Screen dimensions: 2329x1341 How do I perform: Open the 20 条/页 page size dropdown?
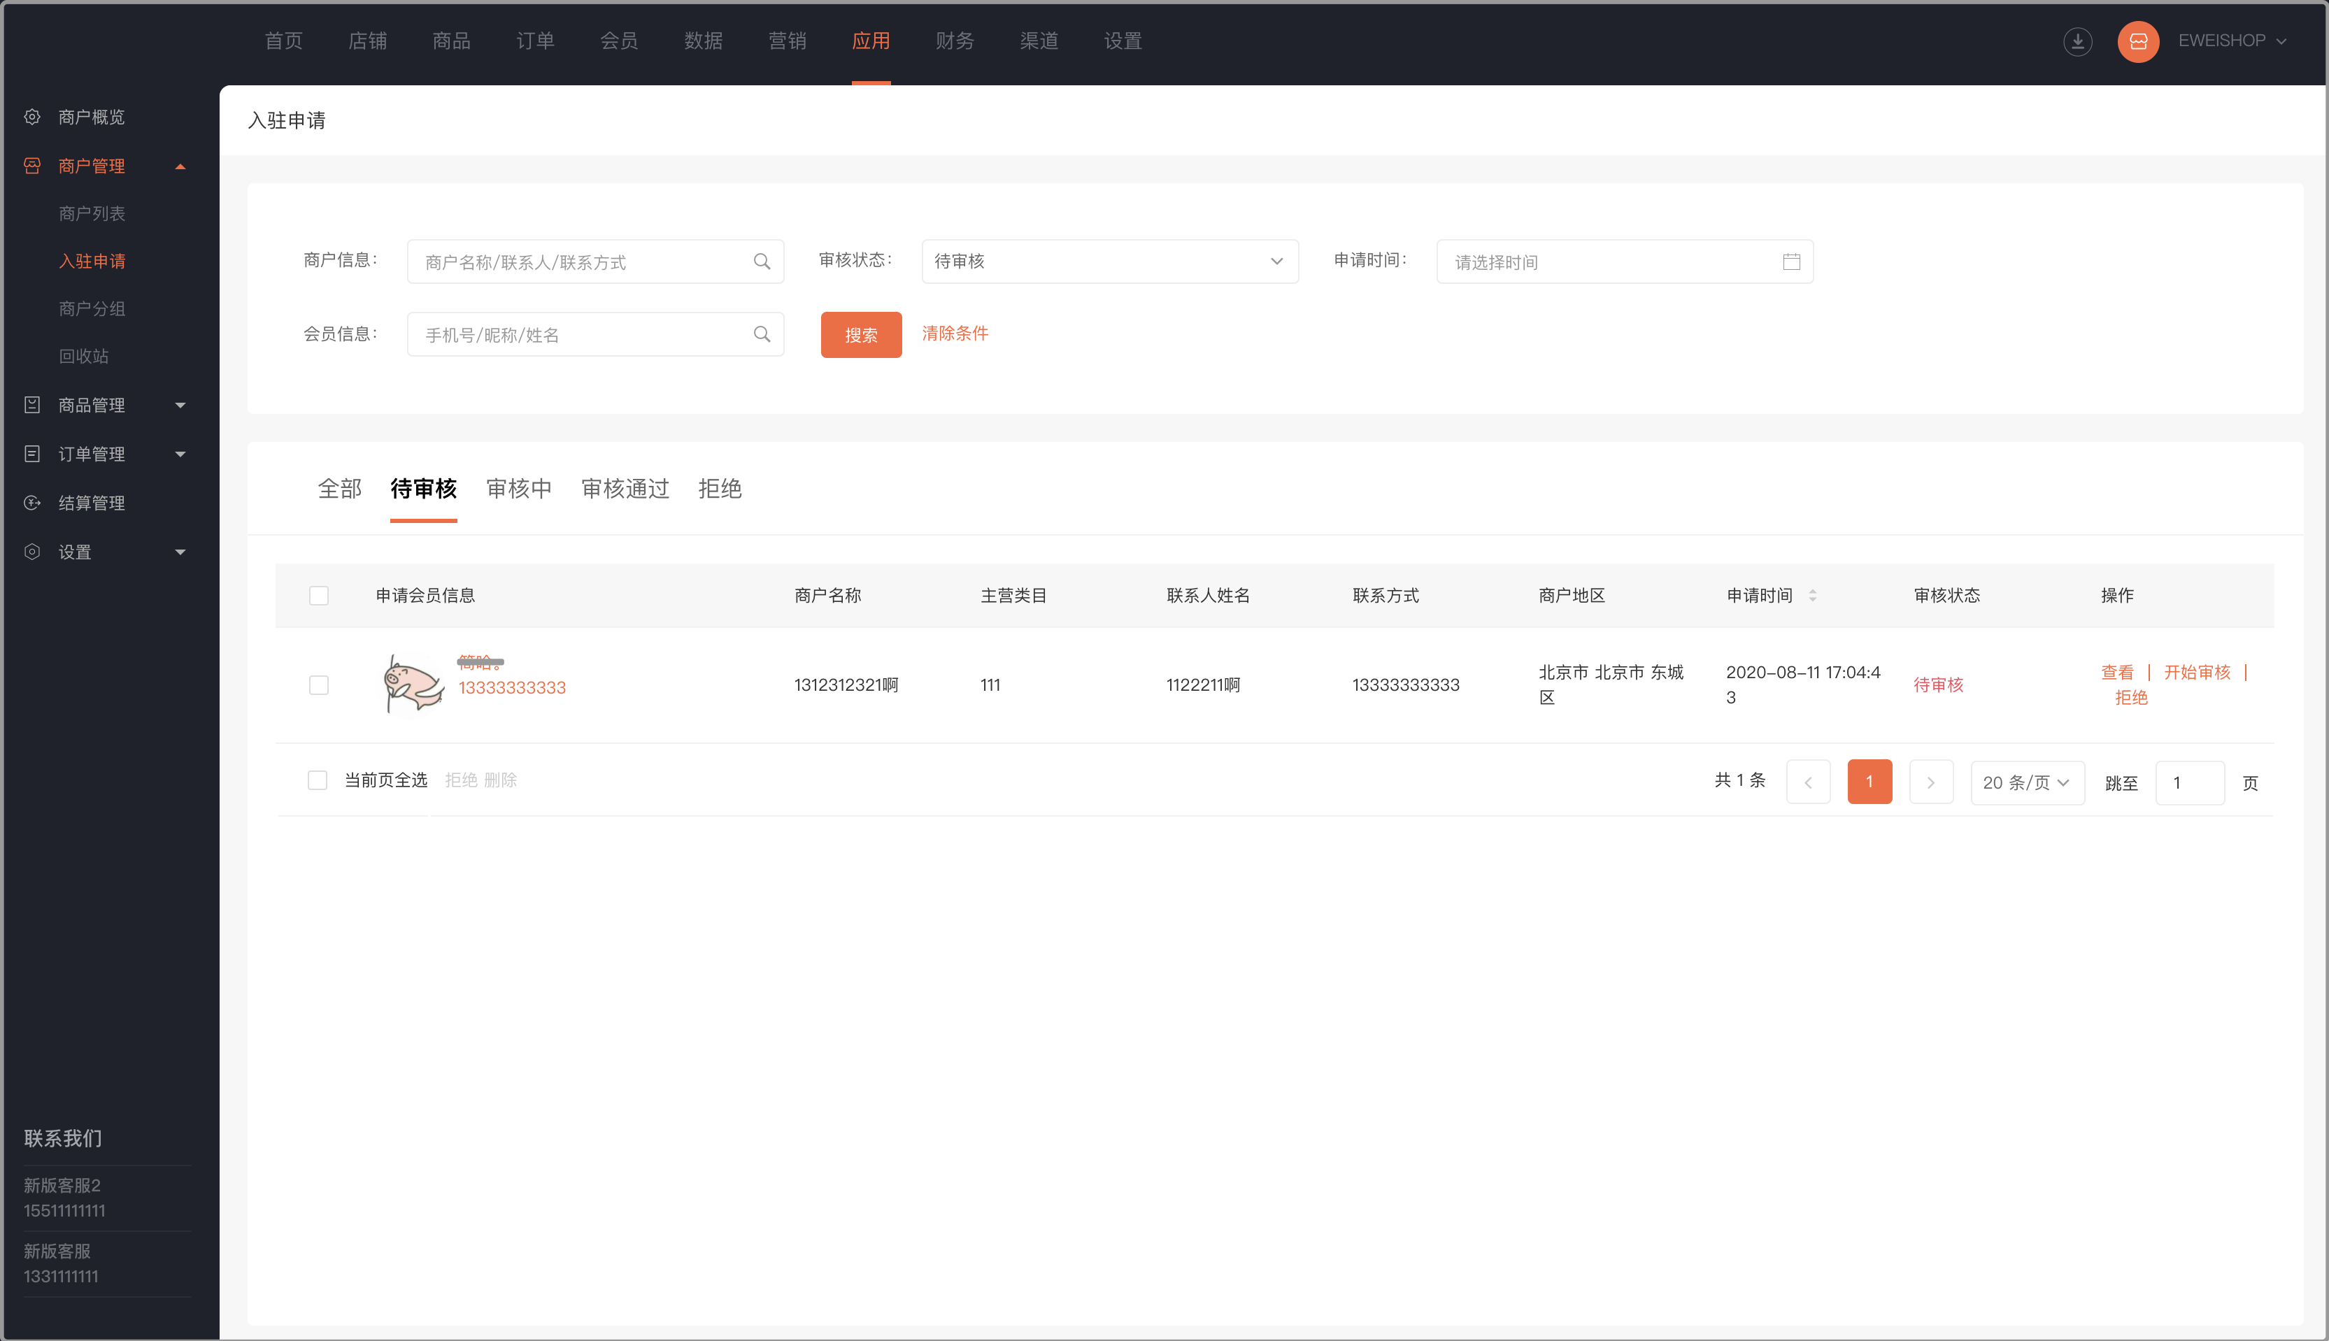(2027, 782)
